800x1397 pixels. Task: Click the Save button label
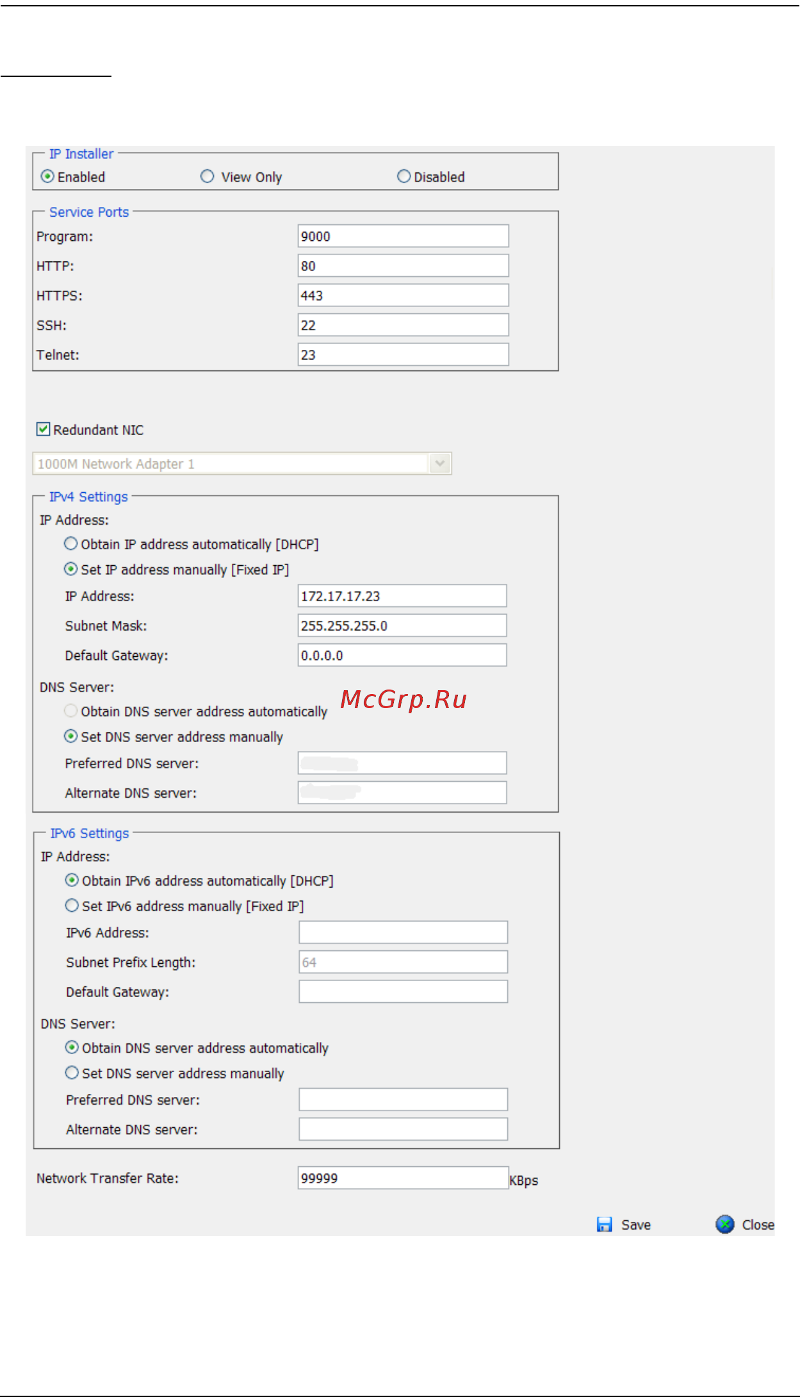(x=636, y=1225)
